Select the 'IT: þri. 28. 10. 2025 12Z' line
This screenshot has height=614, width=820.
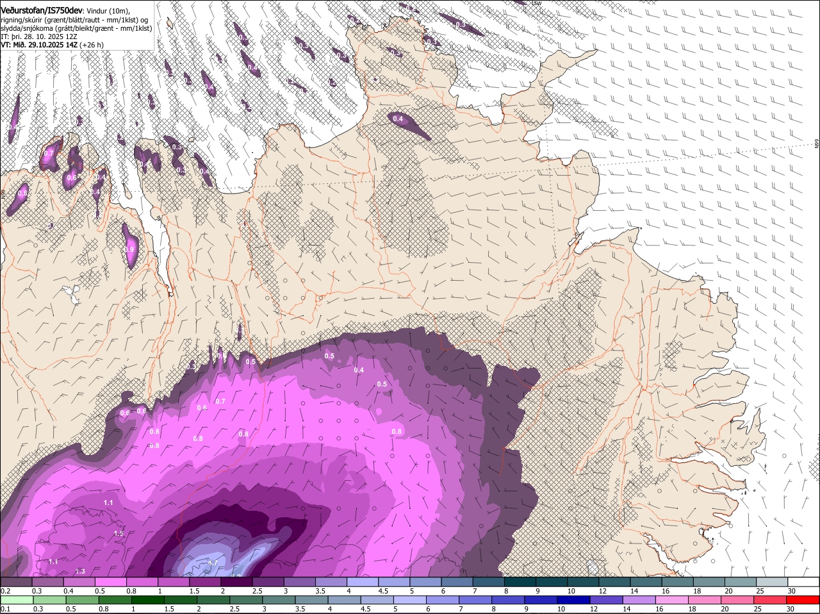(39, 37)
